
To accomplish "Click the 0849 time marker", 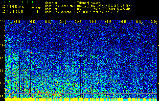I will [139, 22].
